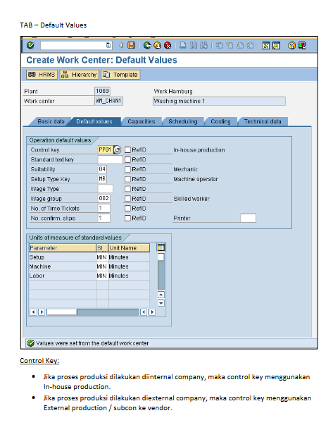Image resolution: width=333 pixels, height=437 pixels.
Task: Check RefID for Wage group
Action: [127, 199]
